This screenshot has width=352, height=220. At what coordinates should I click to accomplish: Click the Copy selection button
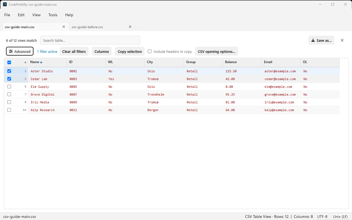(130, 51)
